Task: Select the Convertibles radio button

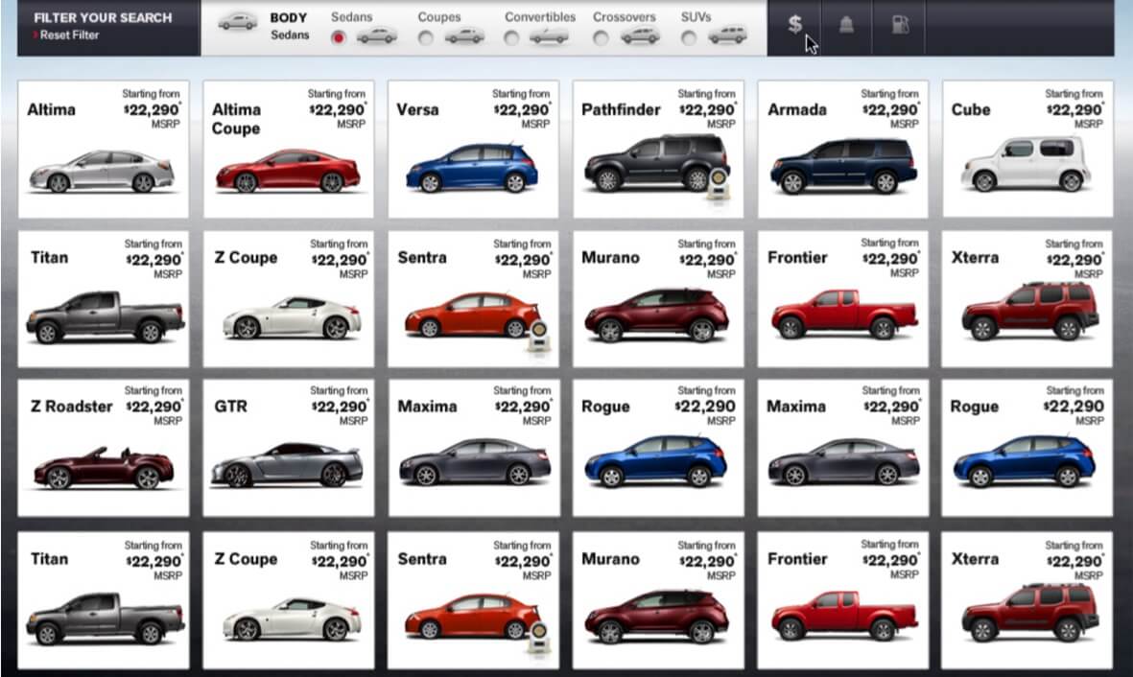Action: tap(511, 37)
